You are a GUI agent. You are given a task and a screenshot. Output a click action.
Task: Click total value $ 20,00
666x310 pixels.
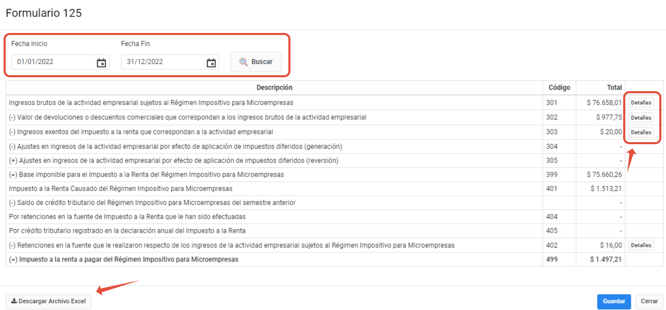pos(611,132)
